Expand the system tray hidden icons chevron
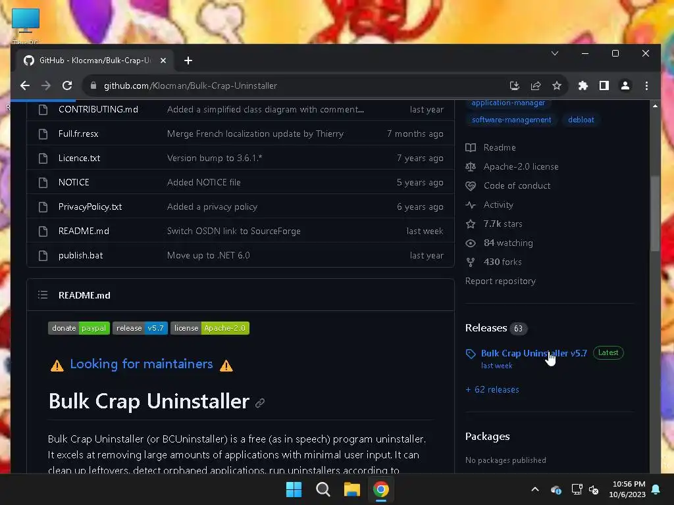The width and height of the screenshot is (674, 505). tap(535, 489)
